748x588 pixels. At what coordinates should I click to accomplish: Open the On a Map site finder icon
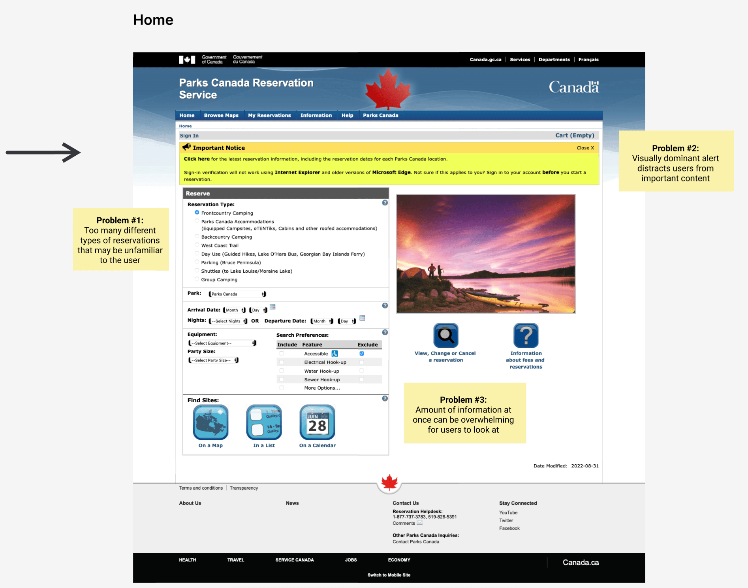pyautogui.click(x=210, y=422)
